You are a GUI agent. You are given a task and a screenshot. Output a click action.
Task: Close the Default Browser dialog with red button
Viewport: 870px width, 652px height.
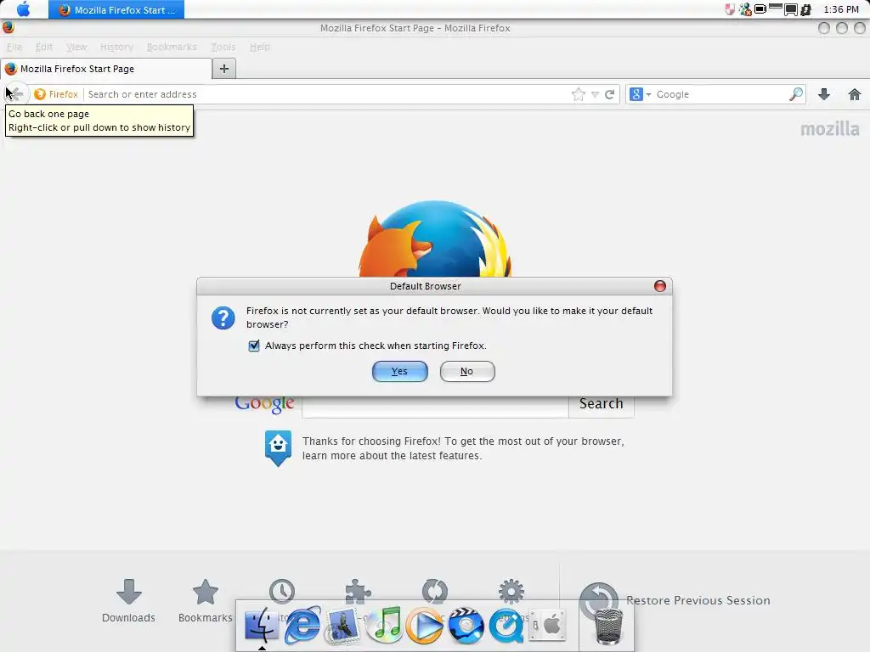point(659,286)
